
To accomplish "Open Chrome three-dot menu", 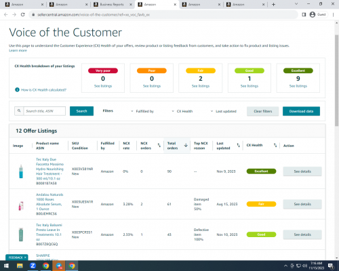I will (334, 14).
